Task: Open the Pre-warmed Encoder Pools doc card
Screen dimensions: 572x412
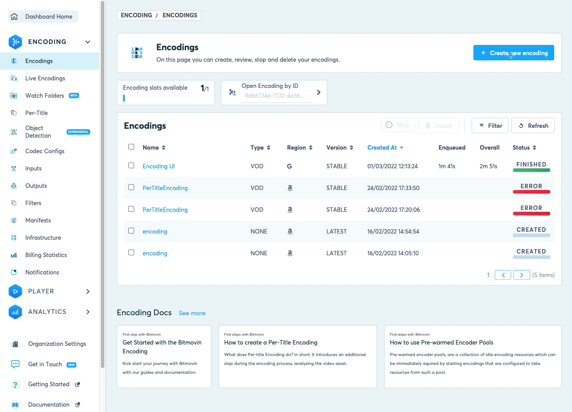Action: click(473, 356)
